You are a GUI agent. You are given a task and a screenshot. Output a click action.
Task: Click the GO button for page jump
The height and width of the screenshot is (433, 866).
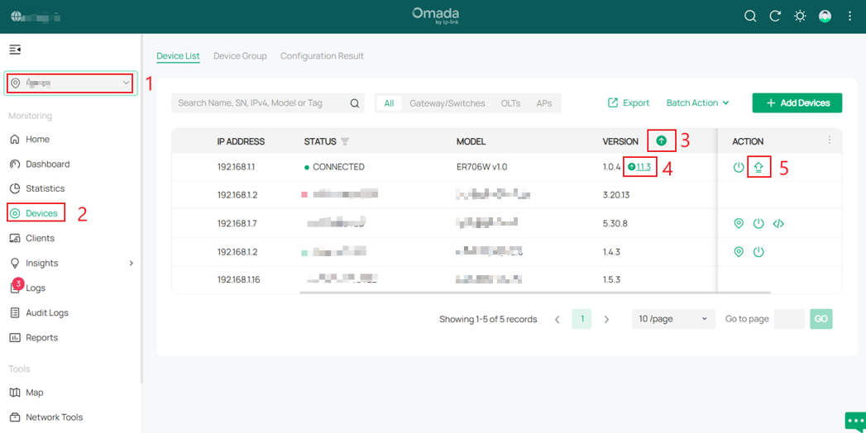point(821,319)
